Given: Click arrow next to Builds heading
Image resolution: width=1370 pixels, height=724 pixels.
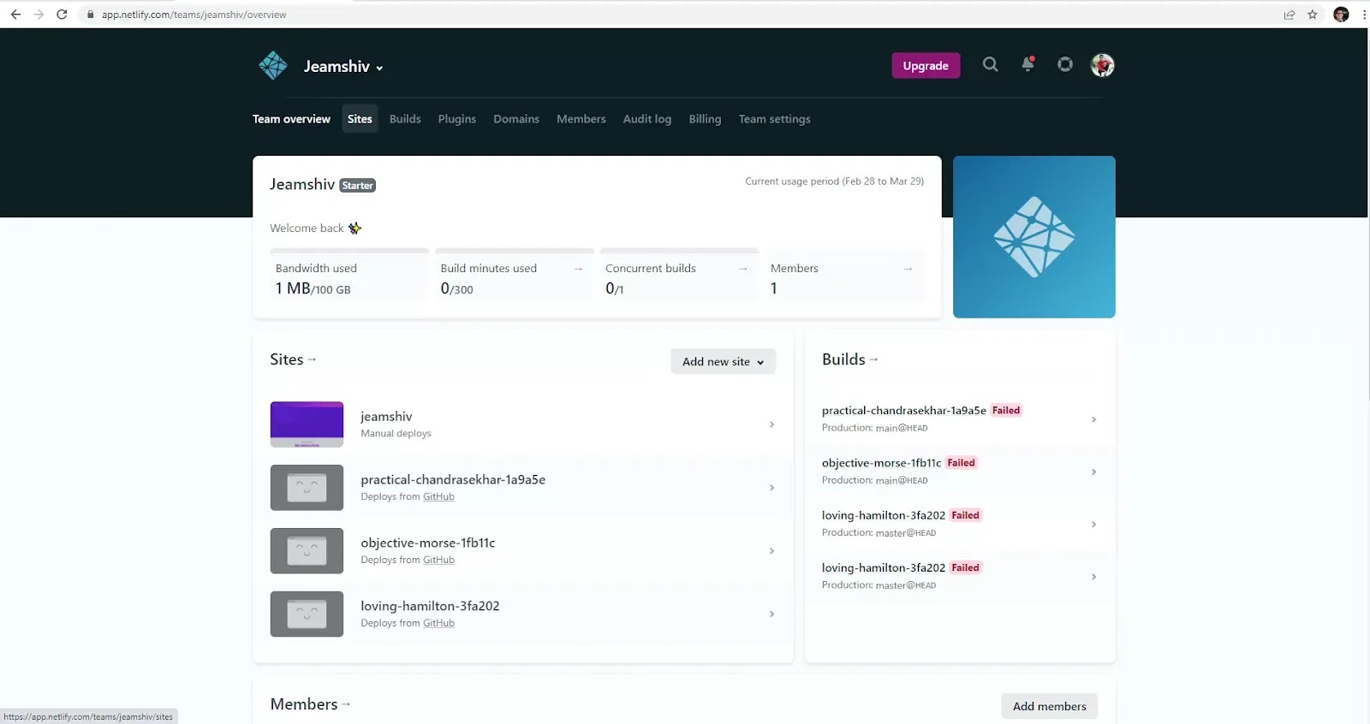Looking at the screenshot, I should coord(874,359).
